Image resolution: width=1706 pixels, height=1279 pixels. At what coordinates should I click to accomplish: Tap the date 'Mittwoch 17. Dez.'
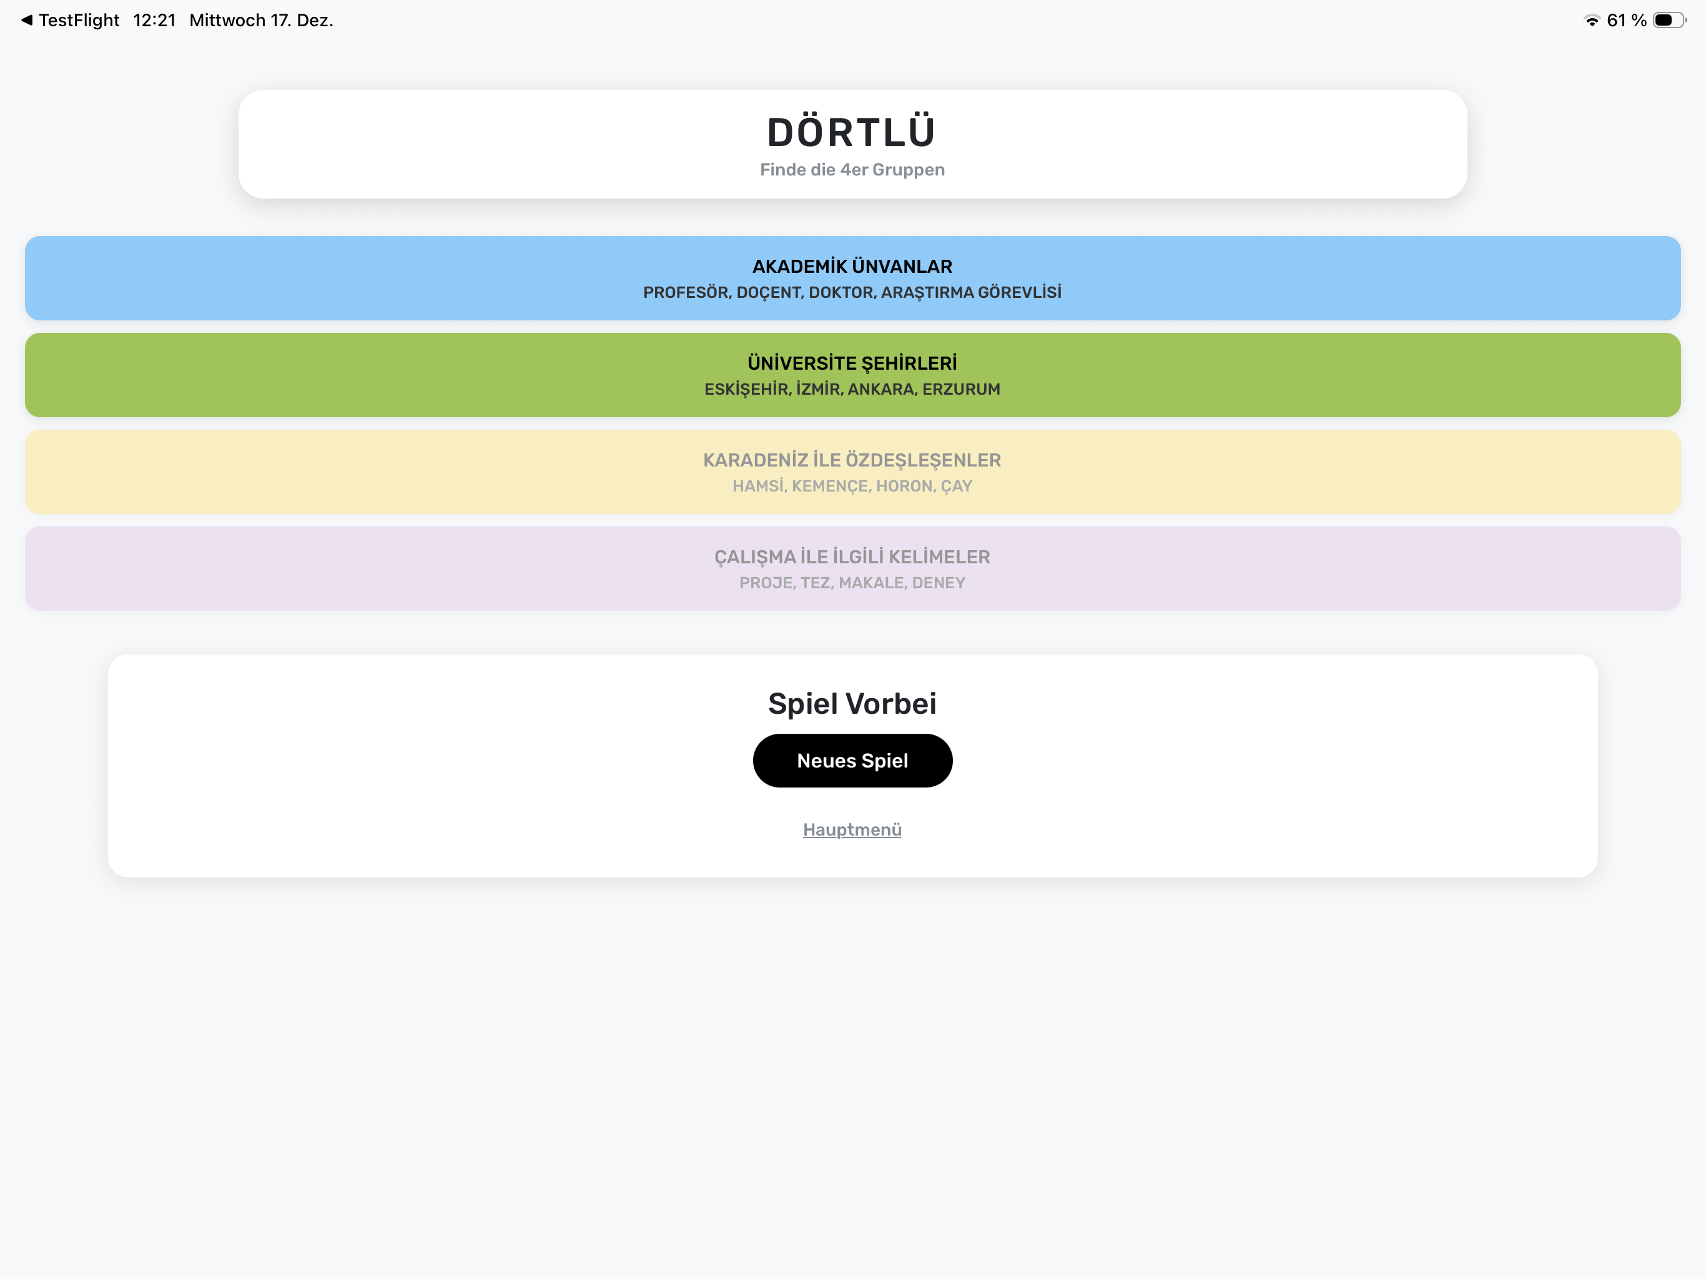(x=262, y=20)
